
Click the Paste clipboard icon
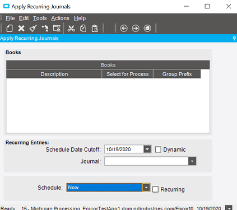95,29
